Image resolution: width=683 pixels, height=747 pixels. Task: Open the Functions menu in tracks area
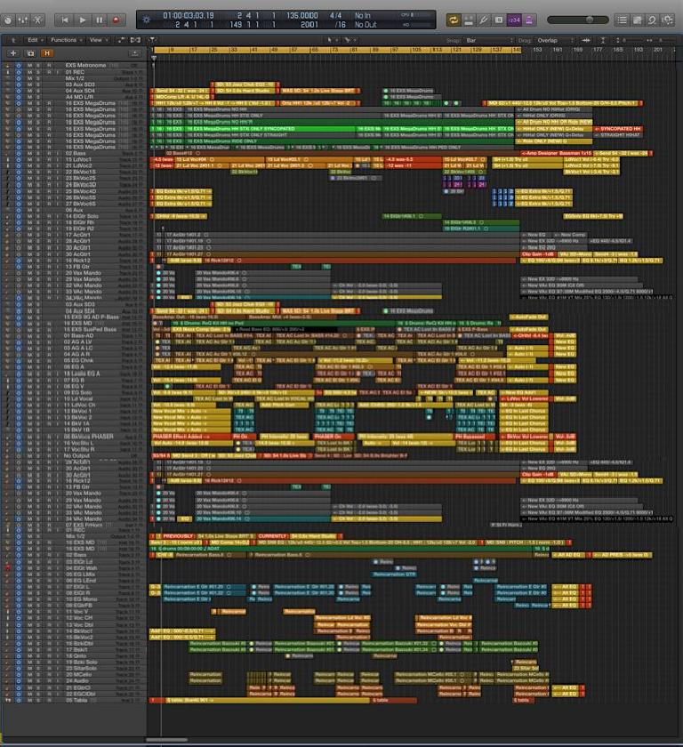pos(65,40)
